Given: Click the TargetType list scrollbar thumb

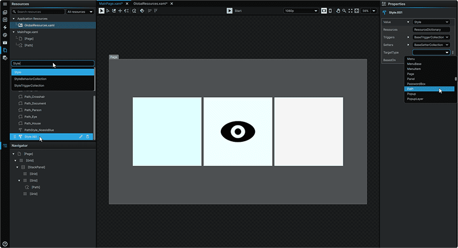Looking at the screenshot, I should click(x=455, y=79).
